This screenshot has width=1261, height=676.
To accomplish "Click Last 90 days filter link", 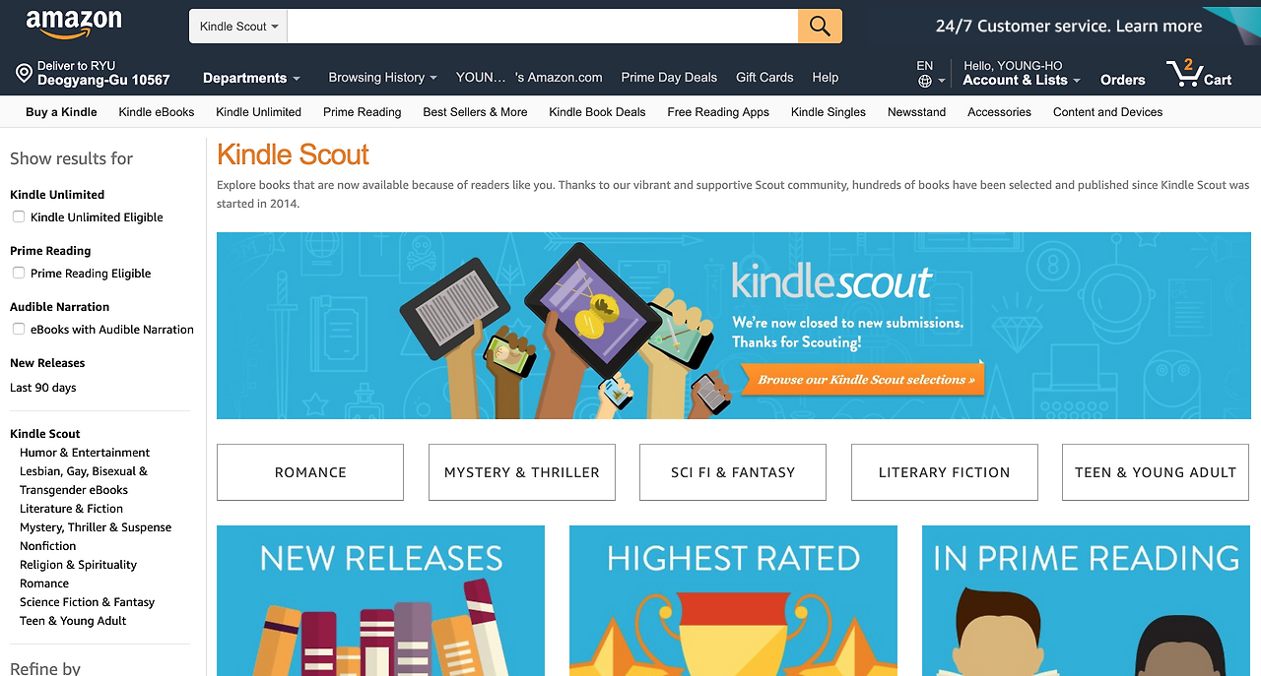I will pyautogui.click(x=43, y=388).
